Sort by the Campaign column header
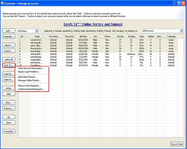The width and height of the screenshot is (187, 149). [x=171, y=36]
